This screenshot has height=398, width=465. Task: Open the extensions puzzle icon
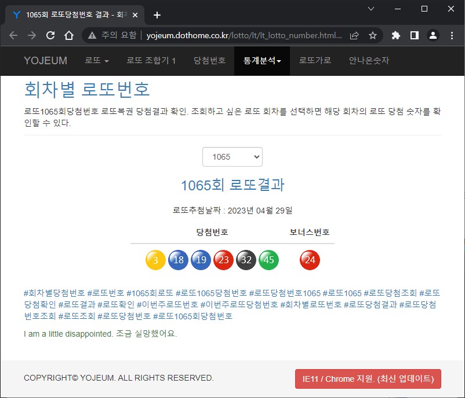[395, 35]
